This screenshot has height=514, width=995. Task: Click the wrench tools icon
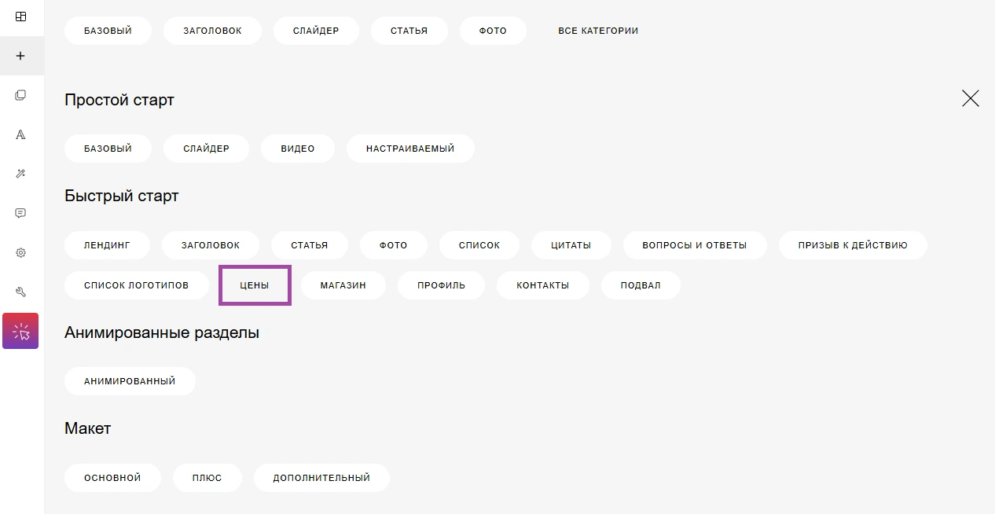[x=20, y=292]
